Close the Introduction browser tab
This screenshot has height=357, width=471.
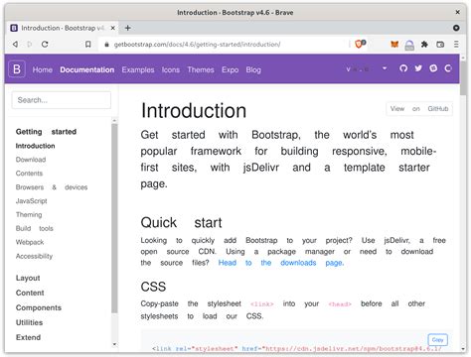point(112,28)
